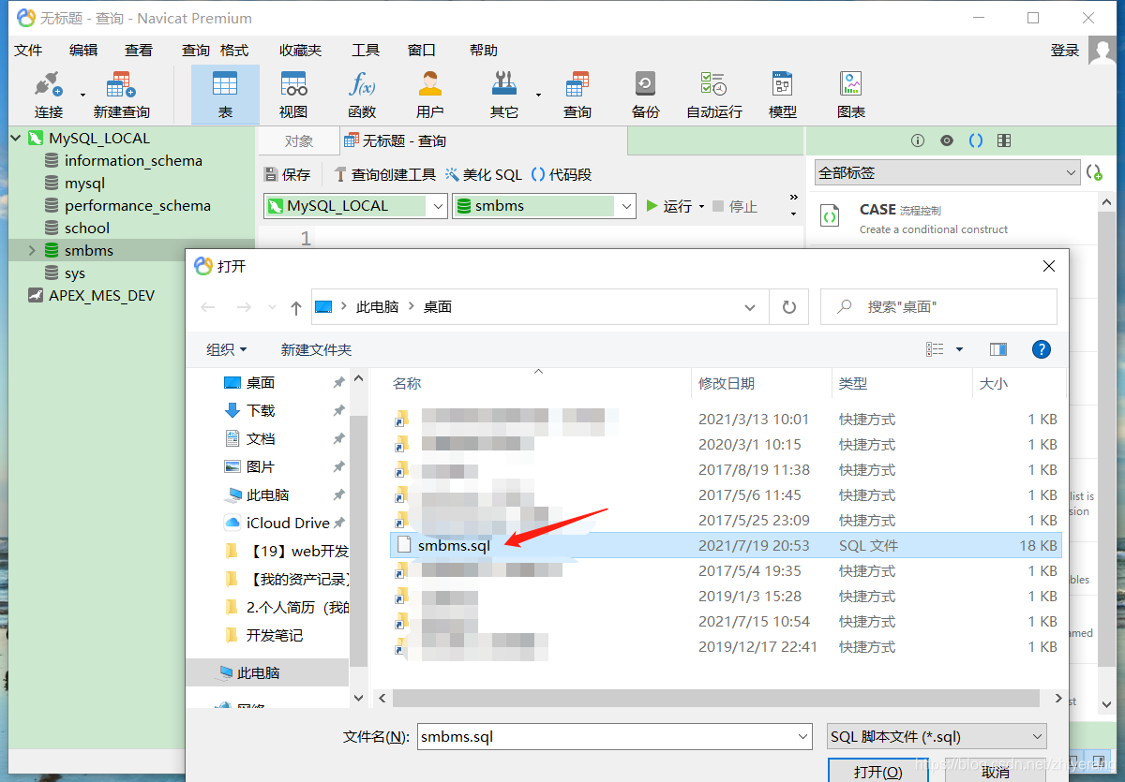
Task: Expand the address bar path dropdown
Action: tap(749, 307)
